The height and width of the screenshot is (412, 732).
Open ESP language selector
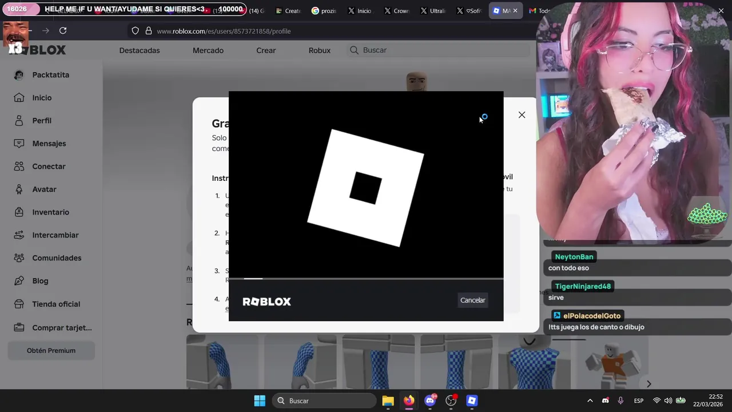[639, 401]
